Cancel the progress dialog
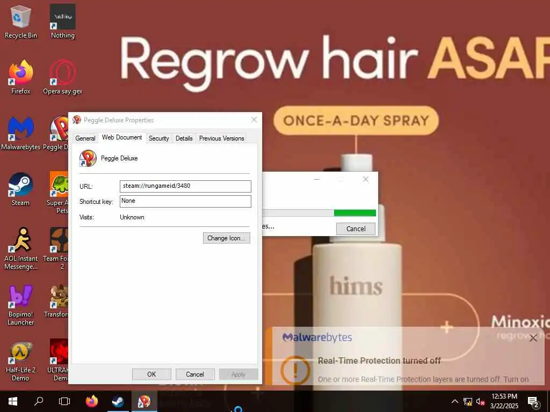This screenshot has height=412, width=550. point(356,229)
